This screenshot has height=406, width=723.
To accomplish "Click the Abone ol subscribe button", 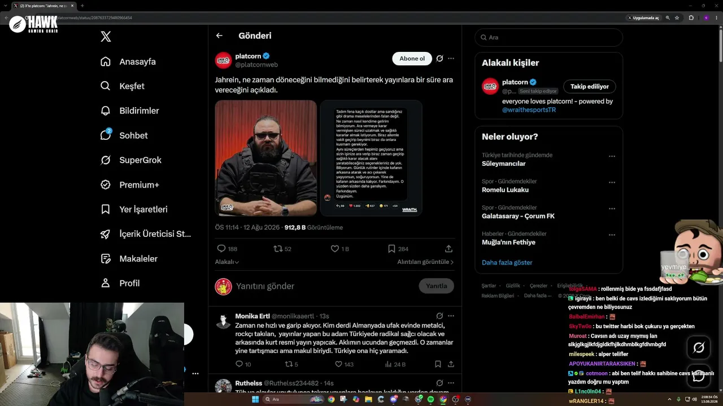I will pos(412,59).
